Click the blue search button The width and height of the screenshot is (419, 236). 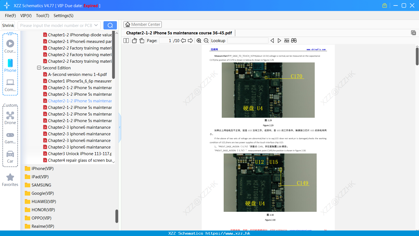[x=110, y=25]
